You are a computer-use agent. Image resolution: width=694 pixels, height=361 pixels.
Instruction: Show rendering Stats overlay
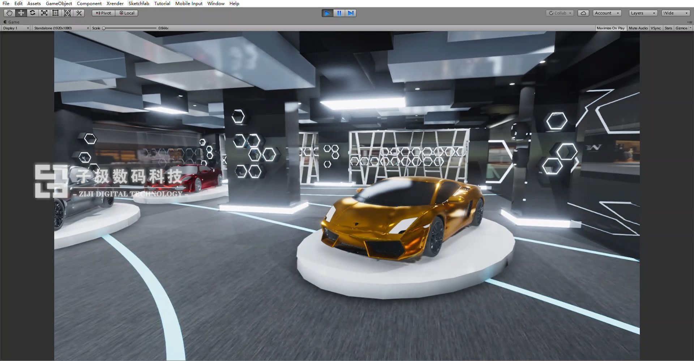coord(668,28)
